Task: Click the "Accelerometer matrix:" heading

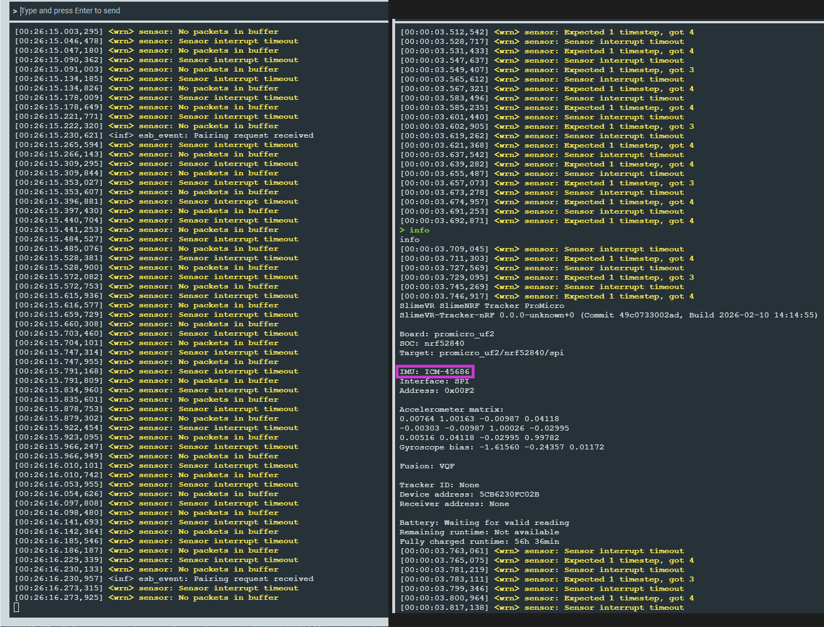Action: [452, 409]
